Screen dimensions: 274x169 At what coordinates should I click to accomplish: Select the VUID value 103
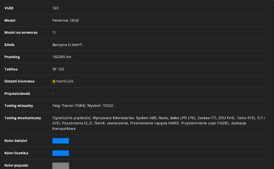55,8
